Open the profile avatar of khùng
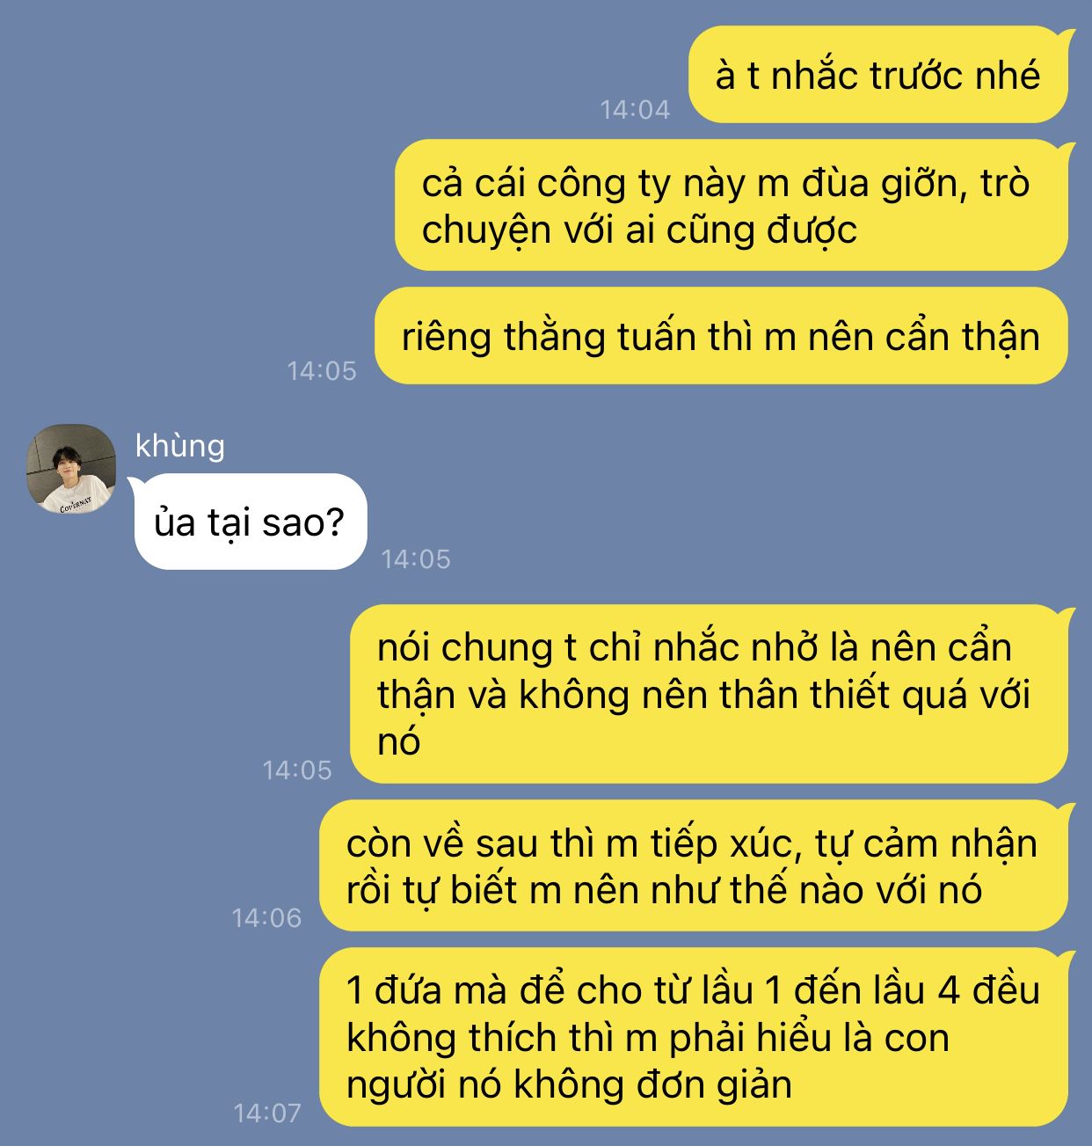Image resolution: width=1092 pixels, height=1146 pixels. coord(71,469)
